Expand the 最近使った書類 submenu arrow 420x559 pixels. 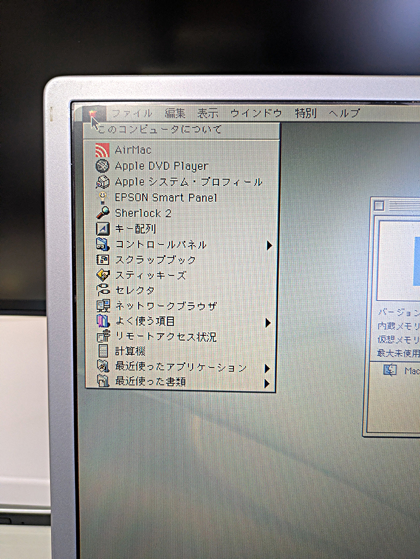(x=267, y=384)
